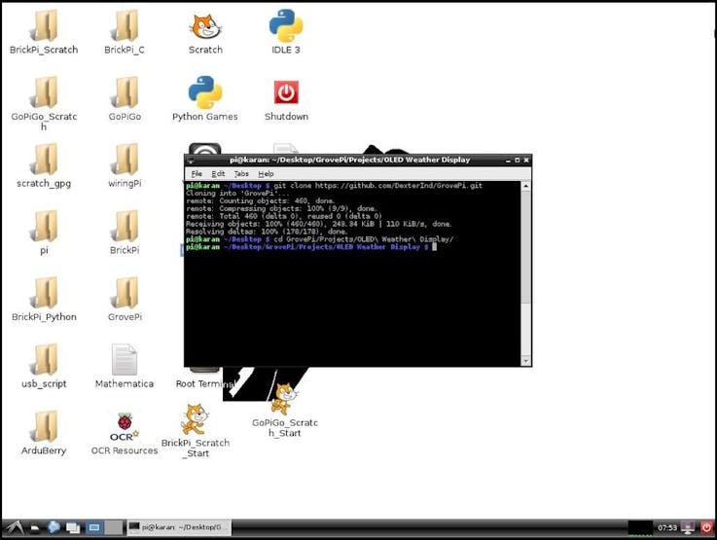Click the terminal vertical scrollbar thumb
717x540 pixels.
point(526,247)
